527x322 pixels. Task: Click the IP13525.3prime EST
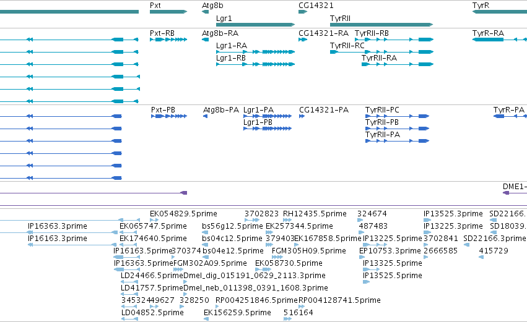point(427,220)
